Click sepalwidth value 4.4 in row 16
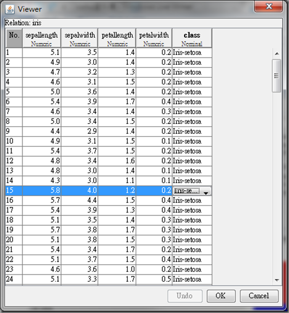The width and height of the screenshot is (289, 313). pos(79,200)
